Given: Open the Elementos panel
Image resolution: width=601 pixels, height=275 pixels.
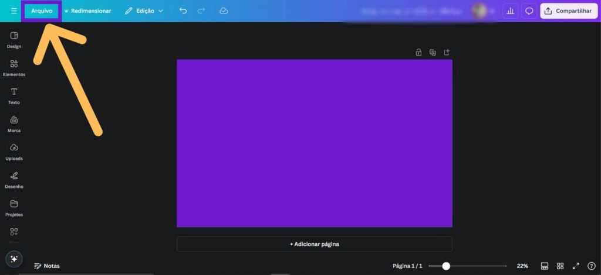Looking at the screenshot, I should click(x=14, y=67).
